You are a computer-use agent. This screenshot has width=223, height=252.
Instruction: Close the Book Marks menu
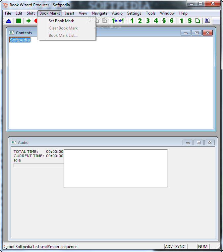(50, 13)
